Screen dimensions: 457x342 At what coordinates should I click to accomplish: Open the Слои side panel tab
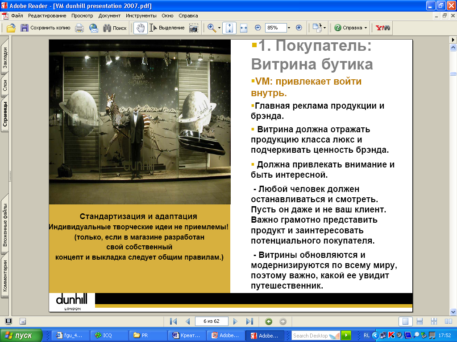[x=5, y=85]
